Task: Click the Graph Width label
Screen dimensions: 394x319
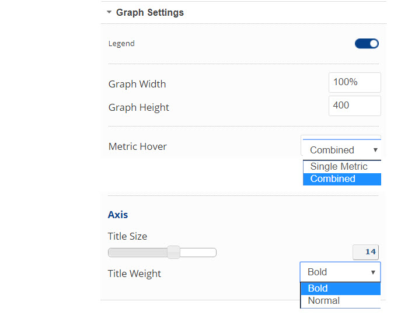Action: coord(137,84)
